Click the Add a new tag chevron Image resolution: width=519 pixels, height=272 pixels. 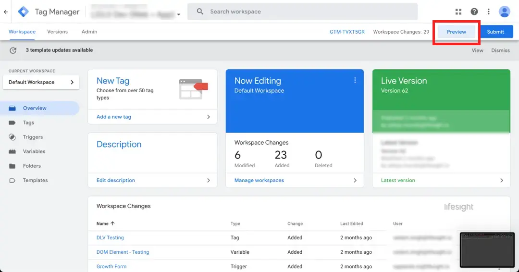(x=209, y=117)
